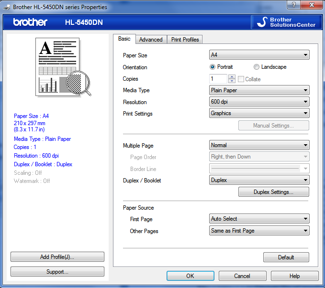Click the disabled Border Line dropdown

259,169
